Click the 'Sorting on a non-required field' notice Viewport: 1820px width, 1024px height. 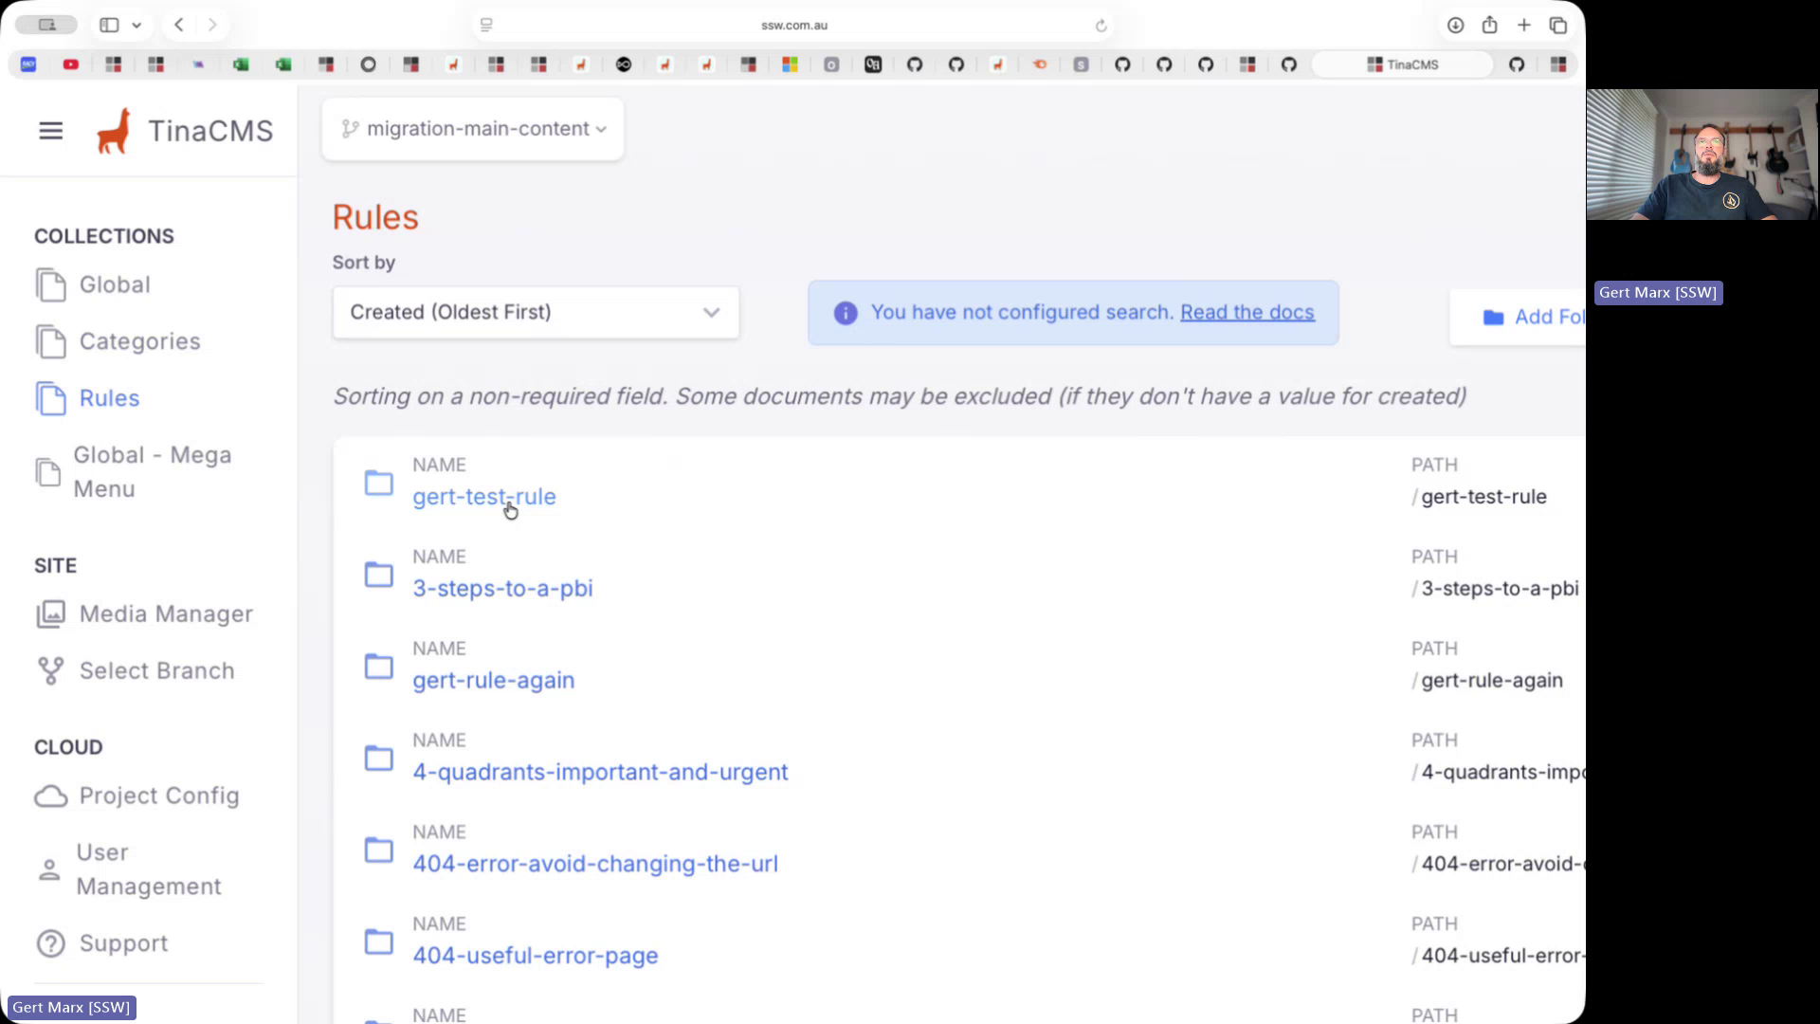click(900, 396)
